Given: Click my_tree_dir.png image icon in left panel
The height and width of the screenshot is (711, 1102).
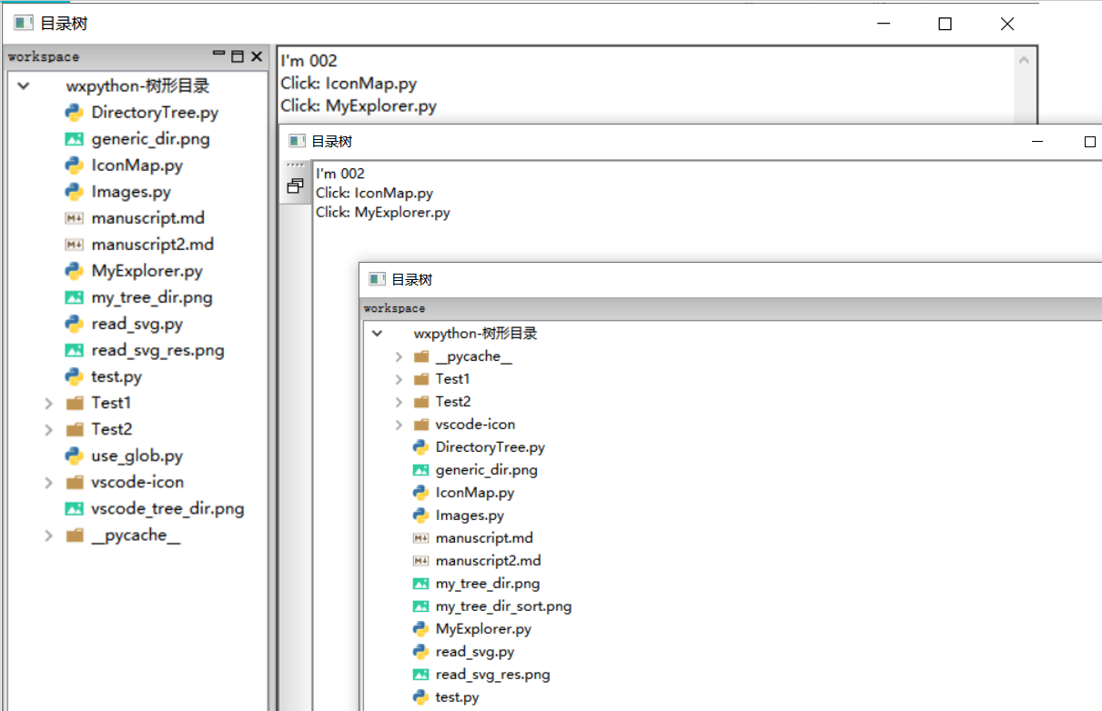Looking at the screenshot, I should pos(74,297).
